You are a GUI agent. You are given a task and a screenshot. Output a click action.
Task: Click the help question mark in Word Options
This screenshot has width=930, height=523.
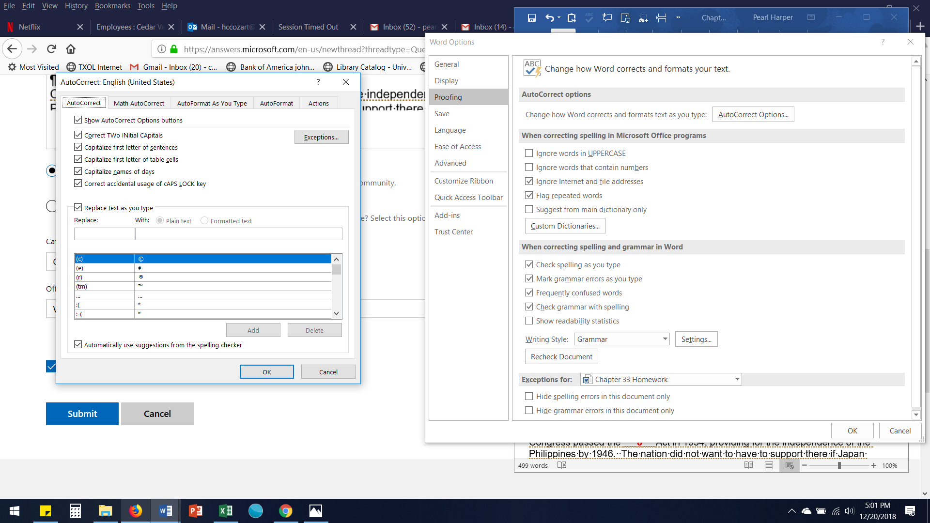(883, 42)
